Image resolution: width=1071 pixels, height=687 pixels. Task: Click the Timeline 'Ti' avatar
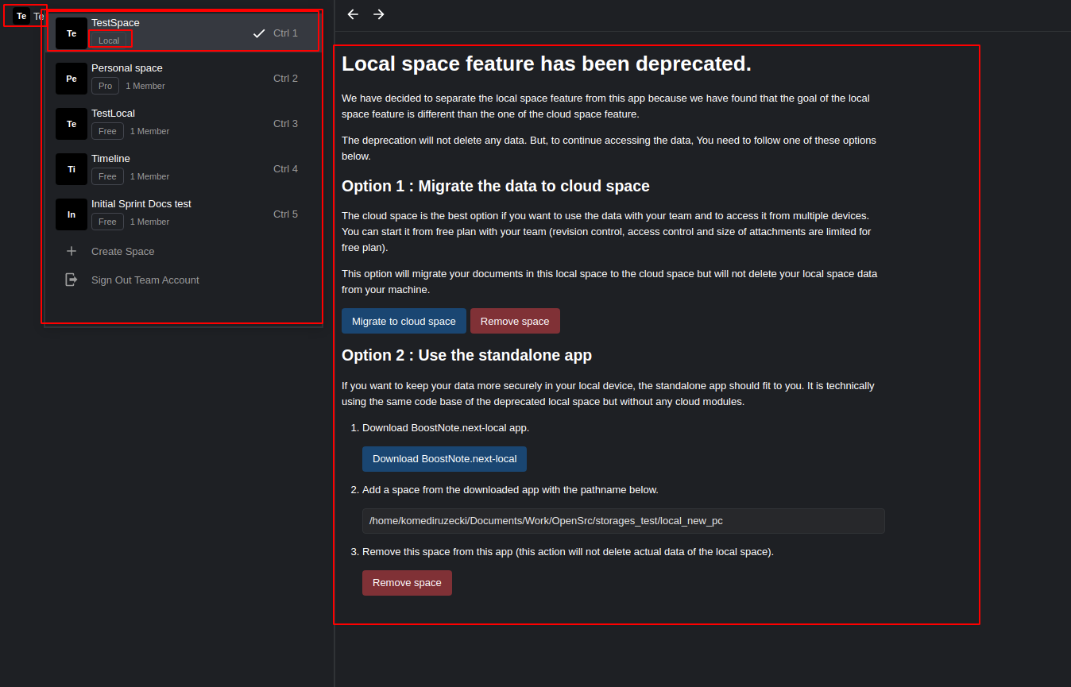(x=72, y=169)
